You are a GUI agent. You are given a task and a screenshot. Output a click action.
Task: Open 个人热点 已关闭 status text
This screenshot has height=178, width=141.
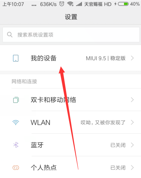coord(118,168)
